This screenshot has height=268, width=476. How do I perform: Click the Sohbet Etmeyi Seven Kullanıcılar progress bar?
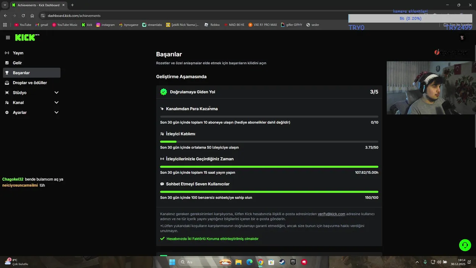point(269,192)
